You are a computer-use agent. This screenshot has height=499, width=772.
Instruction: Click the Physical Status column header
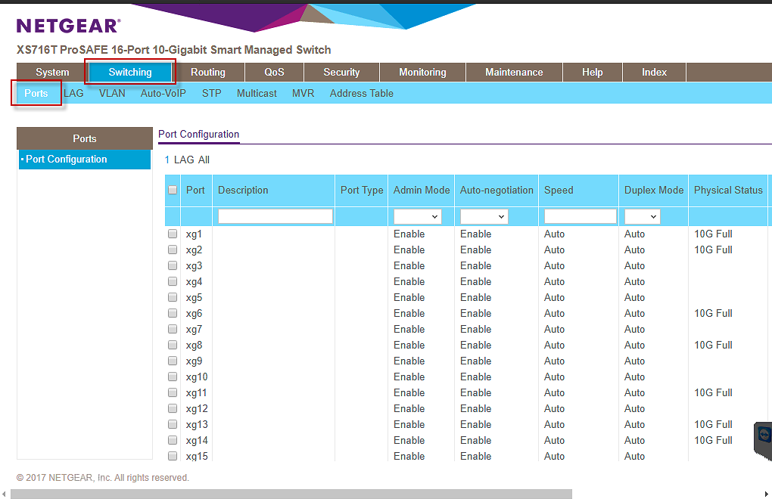(x=728, y=191)
